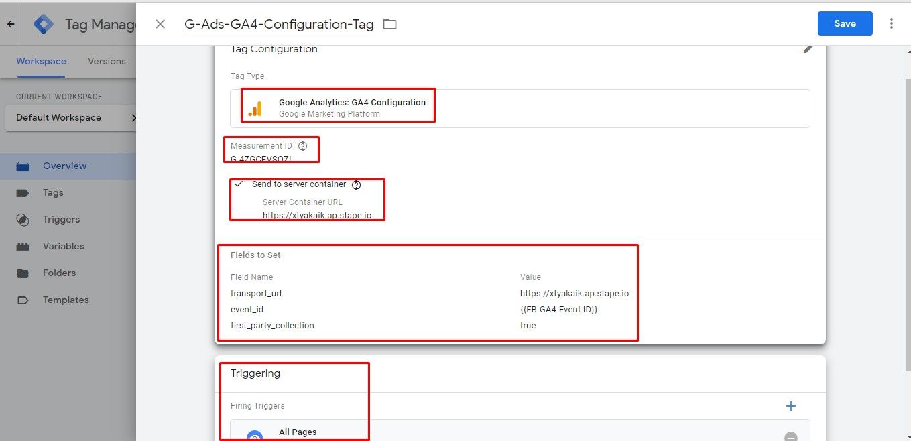Open the three-dot more options menu
The width and height of the screenshot is (911, 441).
click(892, 23)
